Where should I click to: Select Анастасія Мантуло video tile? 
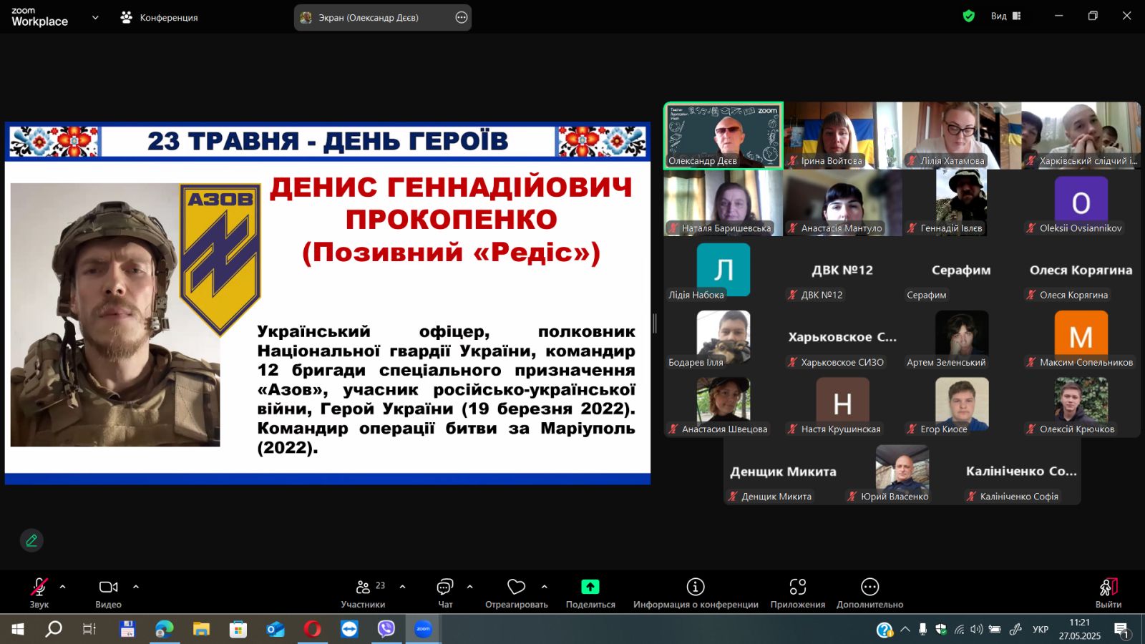[842, 203]
